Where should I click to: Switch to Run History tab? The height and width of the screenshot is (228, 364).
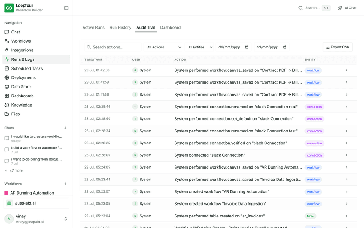coord(120,27)
